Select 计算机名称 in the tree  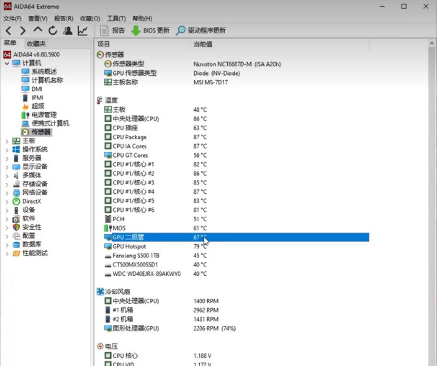coord(47,80)
